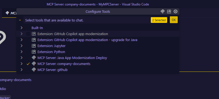This screenshot has width=219, height=99.
Task: Select the GitHub Copilot app modernization label
Action: [x=73, y=34]
